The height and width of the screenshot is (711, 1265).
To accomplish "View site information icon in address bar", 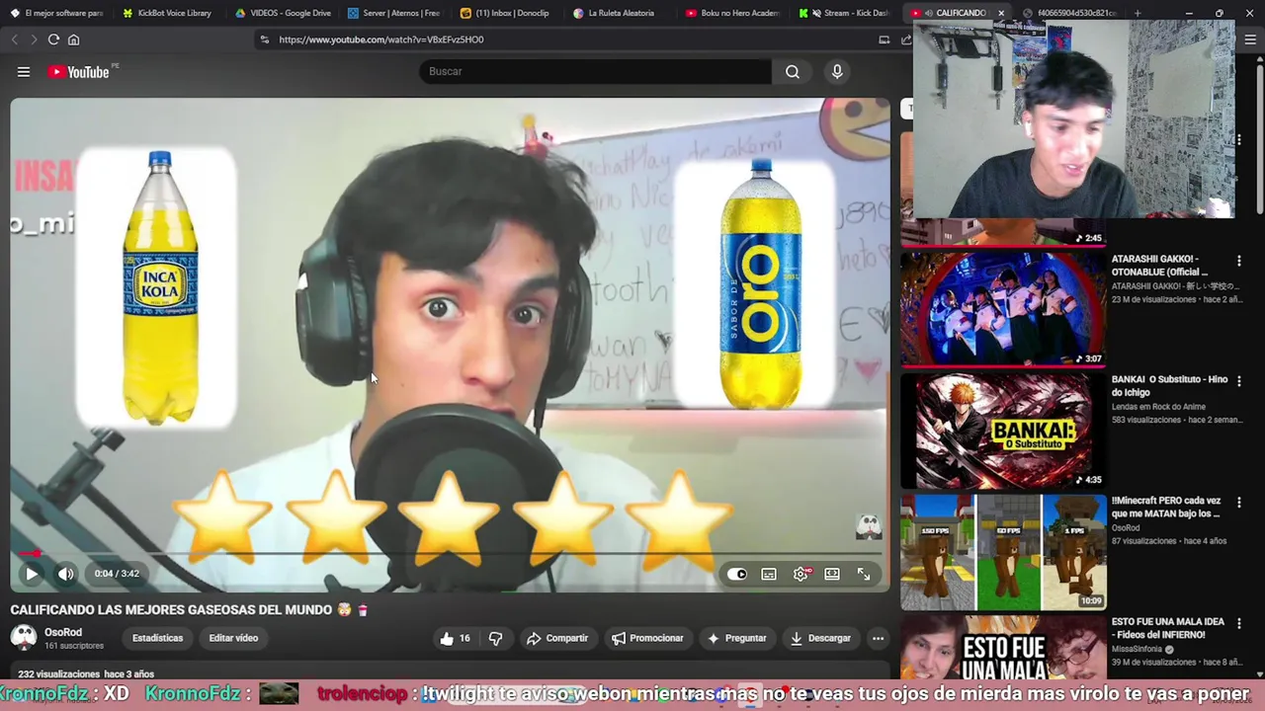I will click(x=264, y=39).
